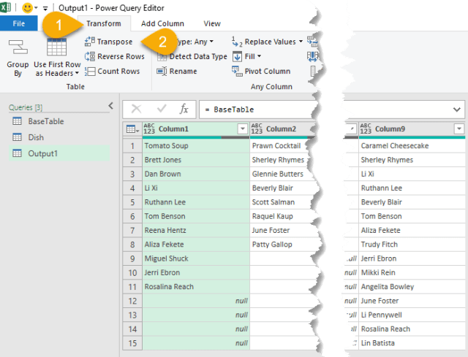Click the Tomato Soup cell
This screenshot has width=468, height=357.
[x=196, y=146]
